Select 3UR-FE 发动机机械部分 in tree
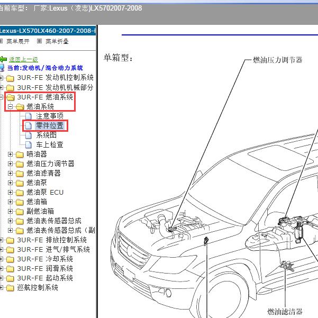Image resolution: width=318 pixels, height=318 pixels. point(55,87)
